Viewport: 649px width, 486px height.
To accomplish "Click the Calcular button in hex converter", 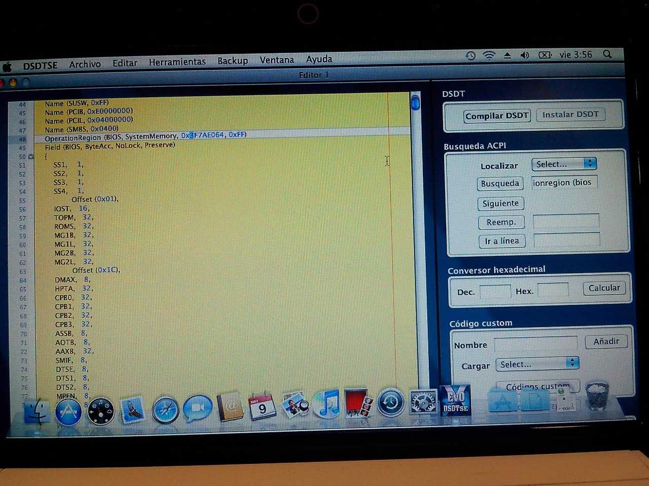I will coord(604,288).
